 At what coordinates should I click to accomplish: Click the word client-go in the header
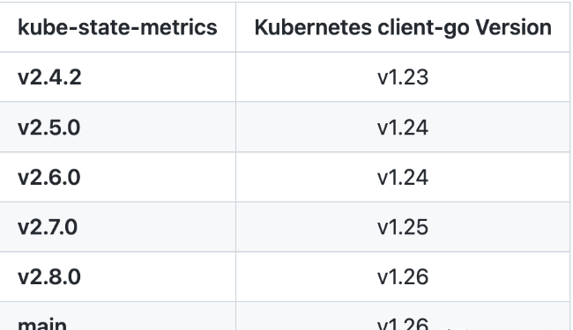(x=423, y=28)
